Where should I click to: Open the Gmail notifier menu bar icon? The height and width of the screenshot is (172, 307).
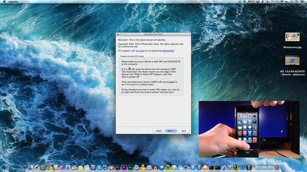251,1
